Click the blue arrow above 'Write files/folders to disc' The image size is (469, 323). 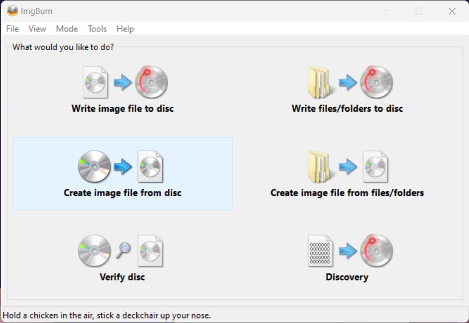coord(347,82)
